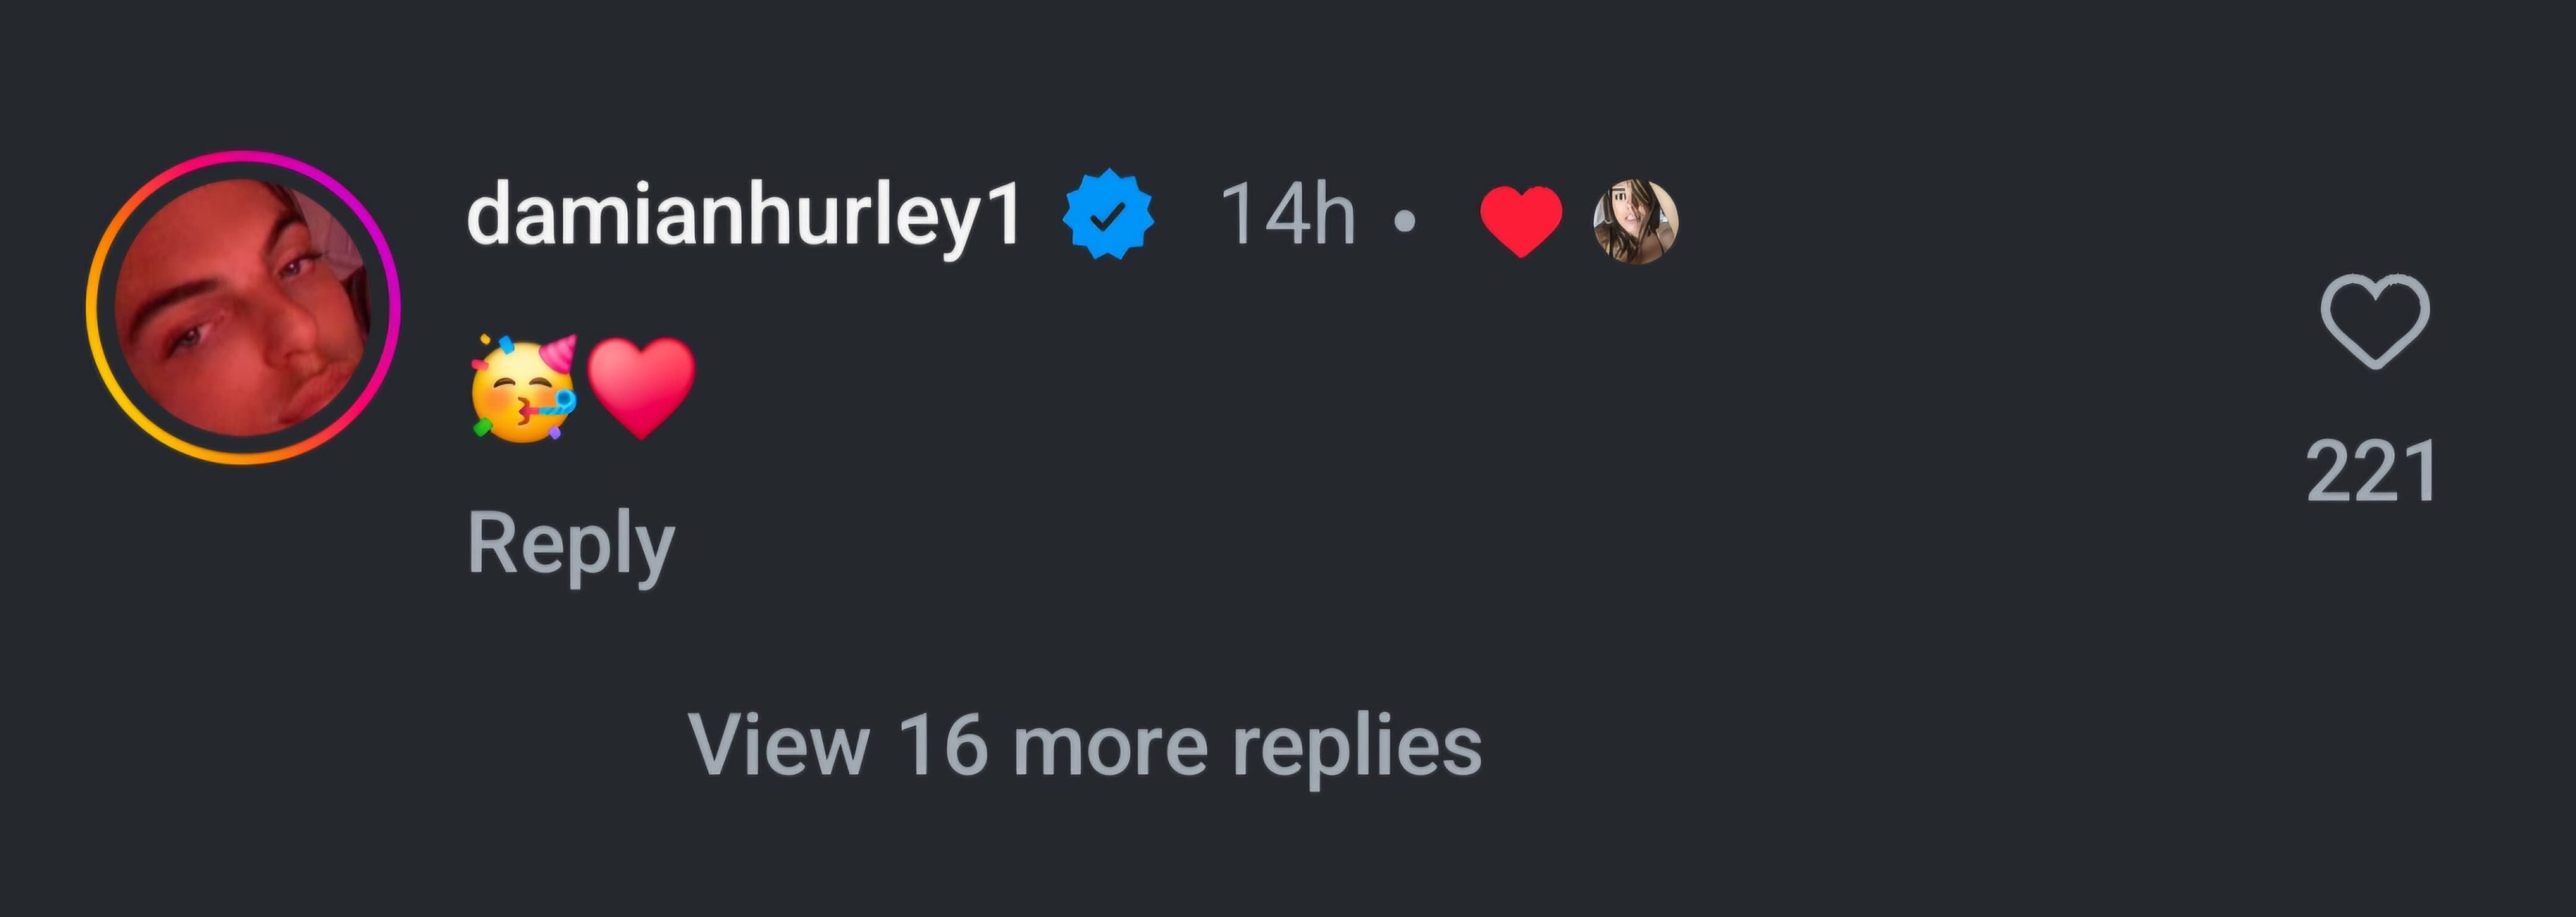View the 221 likes count
The image size is (2576, 917).
pyautogui.click(x=2371, y=473)
